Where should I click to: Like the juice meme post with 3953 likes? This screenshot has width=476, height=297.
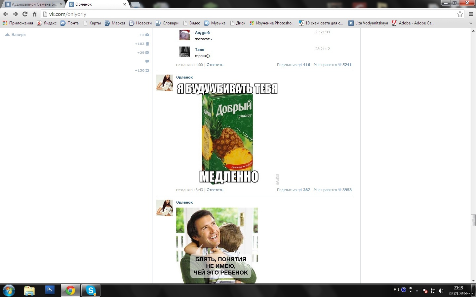click(339, 190)
